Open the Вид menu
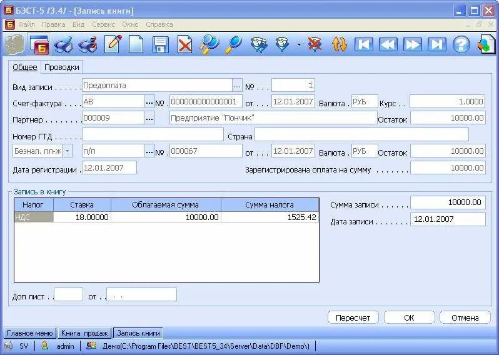 point(78,24)
